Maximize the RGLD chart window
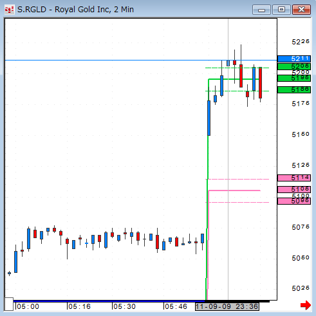The height and width of the screenshot is (316, 316). 281,10
